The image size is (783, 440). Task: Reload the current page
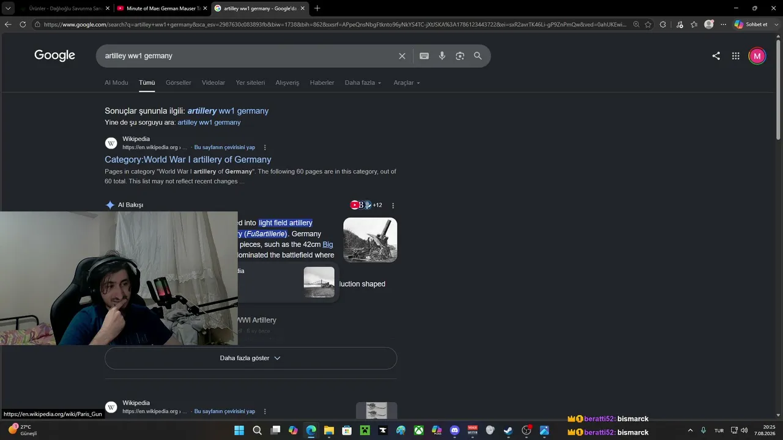23,24
